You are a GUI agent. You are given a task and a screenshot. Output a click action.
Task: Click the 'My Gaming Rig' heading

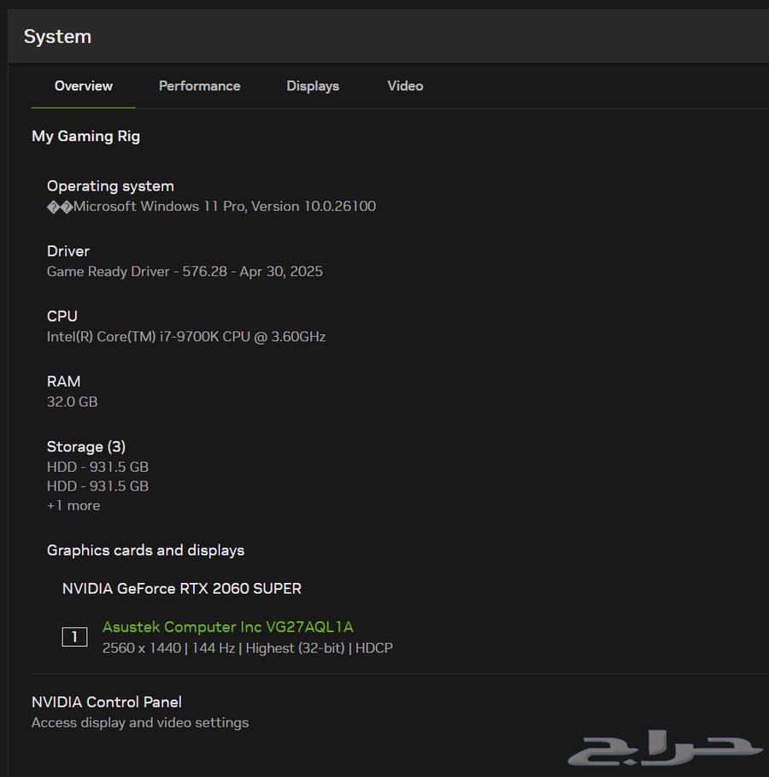pos(85,136)
